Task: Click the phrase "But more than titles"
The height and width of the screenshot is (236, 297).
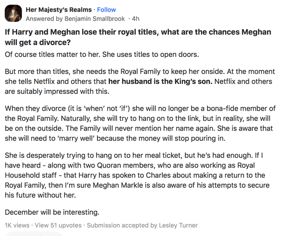Action: coord(36,72)
